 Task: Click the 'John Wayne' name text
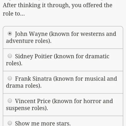[31, 34]
